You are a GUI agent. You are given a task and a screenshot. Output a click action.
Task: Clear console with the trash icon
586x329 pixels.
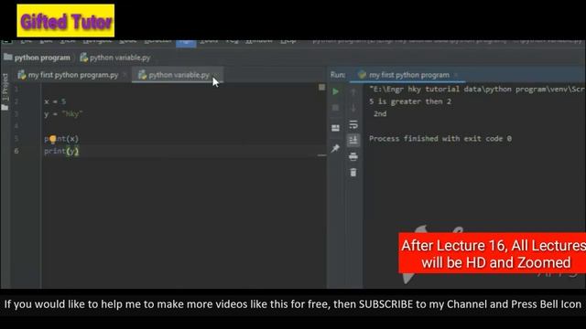(353, 173)
